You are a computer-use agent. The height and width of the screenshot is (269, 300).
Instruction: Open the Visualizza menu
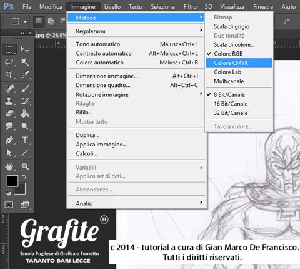232,7
